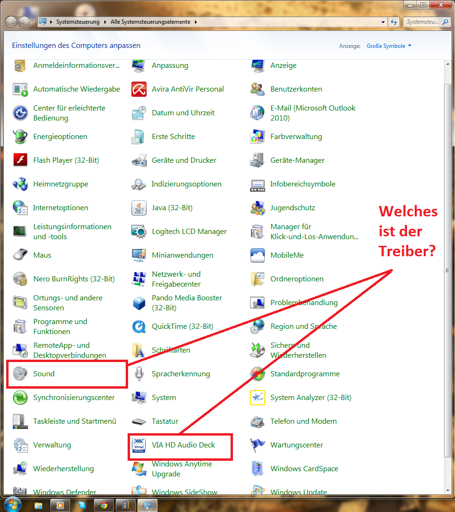Refresh the address bar view

tap(394, 22)
